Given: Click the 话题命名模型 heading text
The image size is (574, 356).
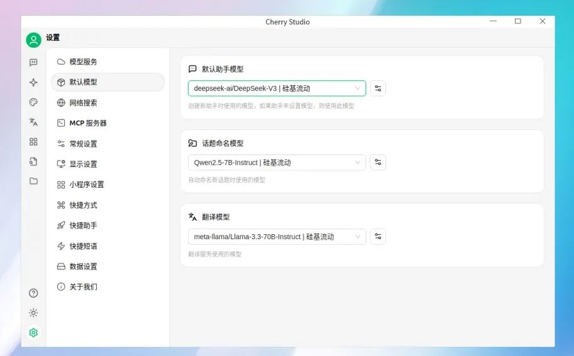Looking at the screenshot, I should pos(223,143).
